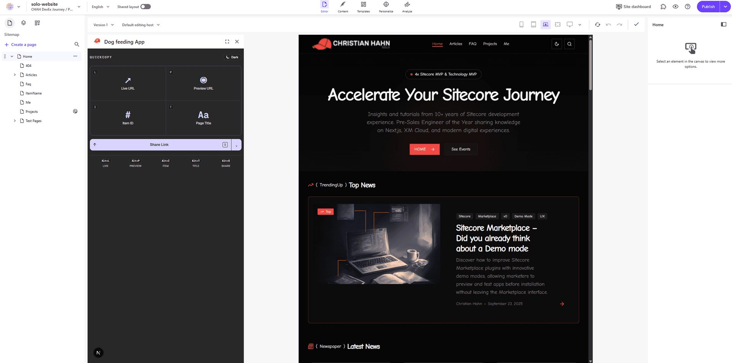
Task: Search the sitemap with magnifier icon
Action: [77, 45]
